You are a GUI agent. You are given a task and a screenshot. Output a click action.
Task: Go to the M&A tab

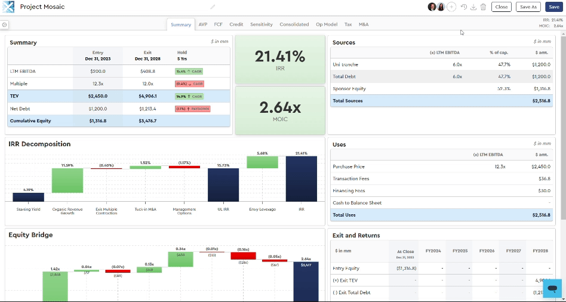pos(364,24)
